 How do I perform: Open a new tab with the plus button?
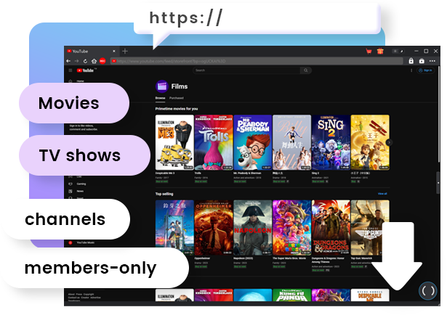pos(125,52)
